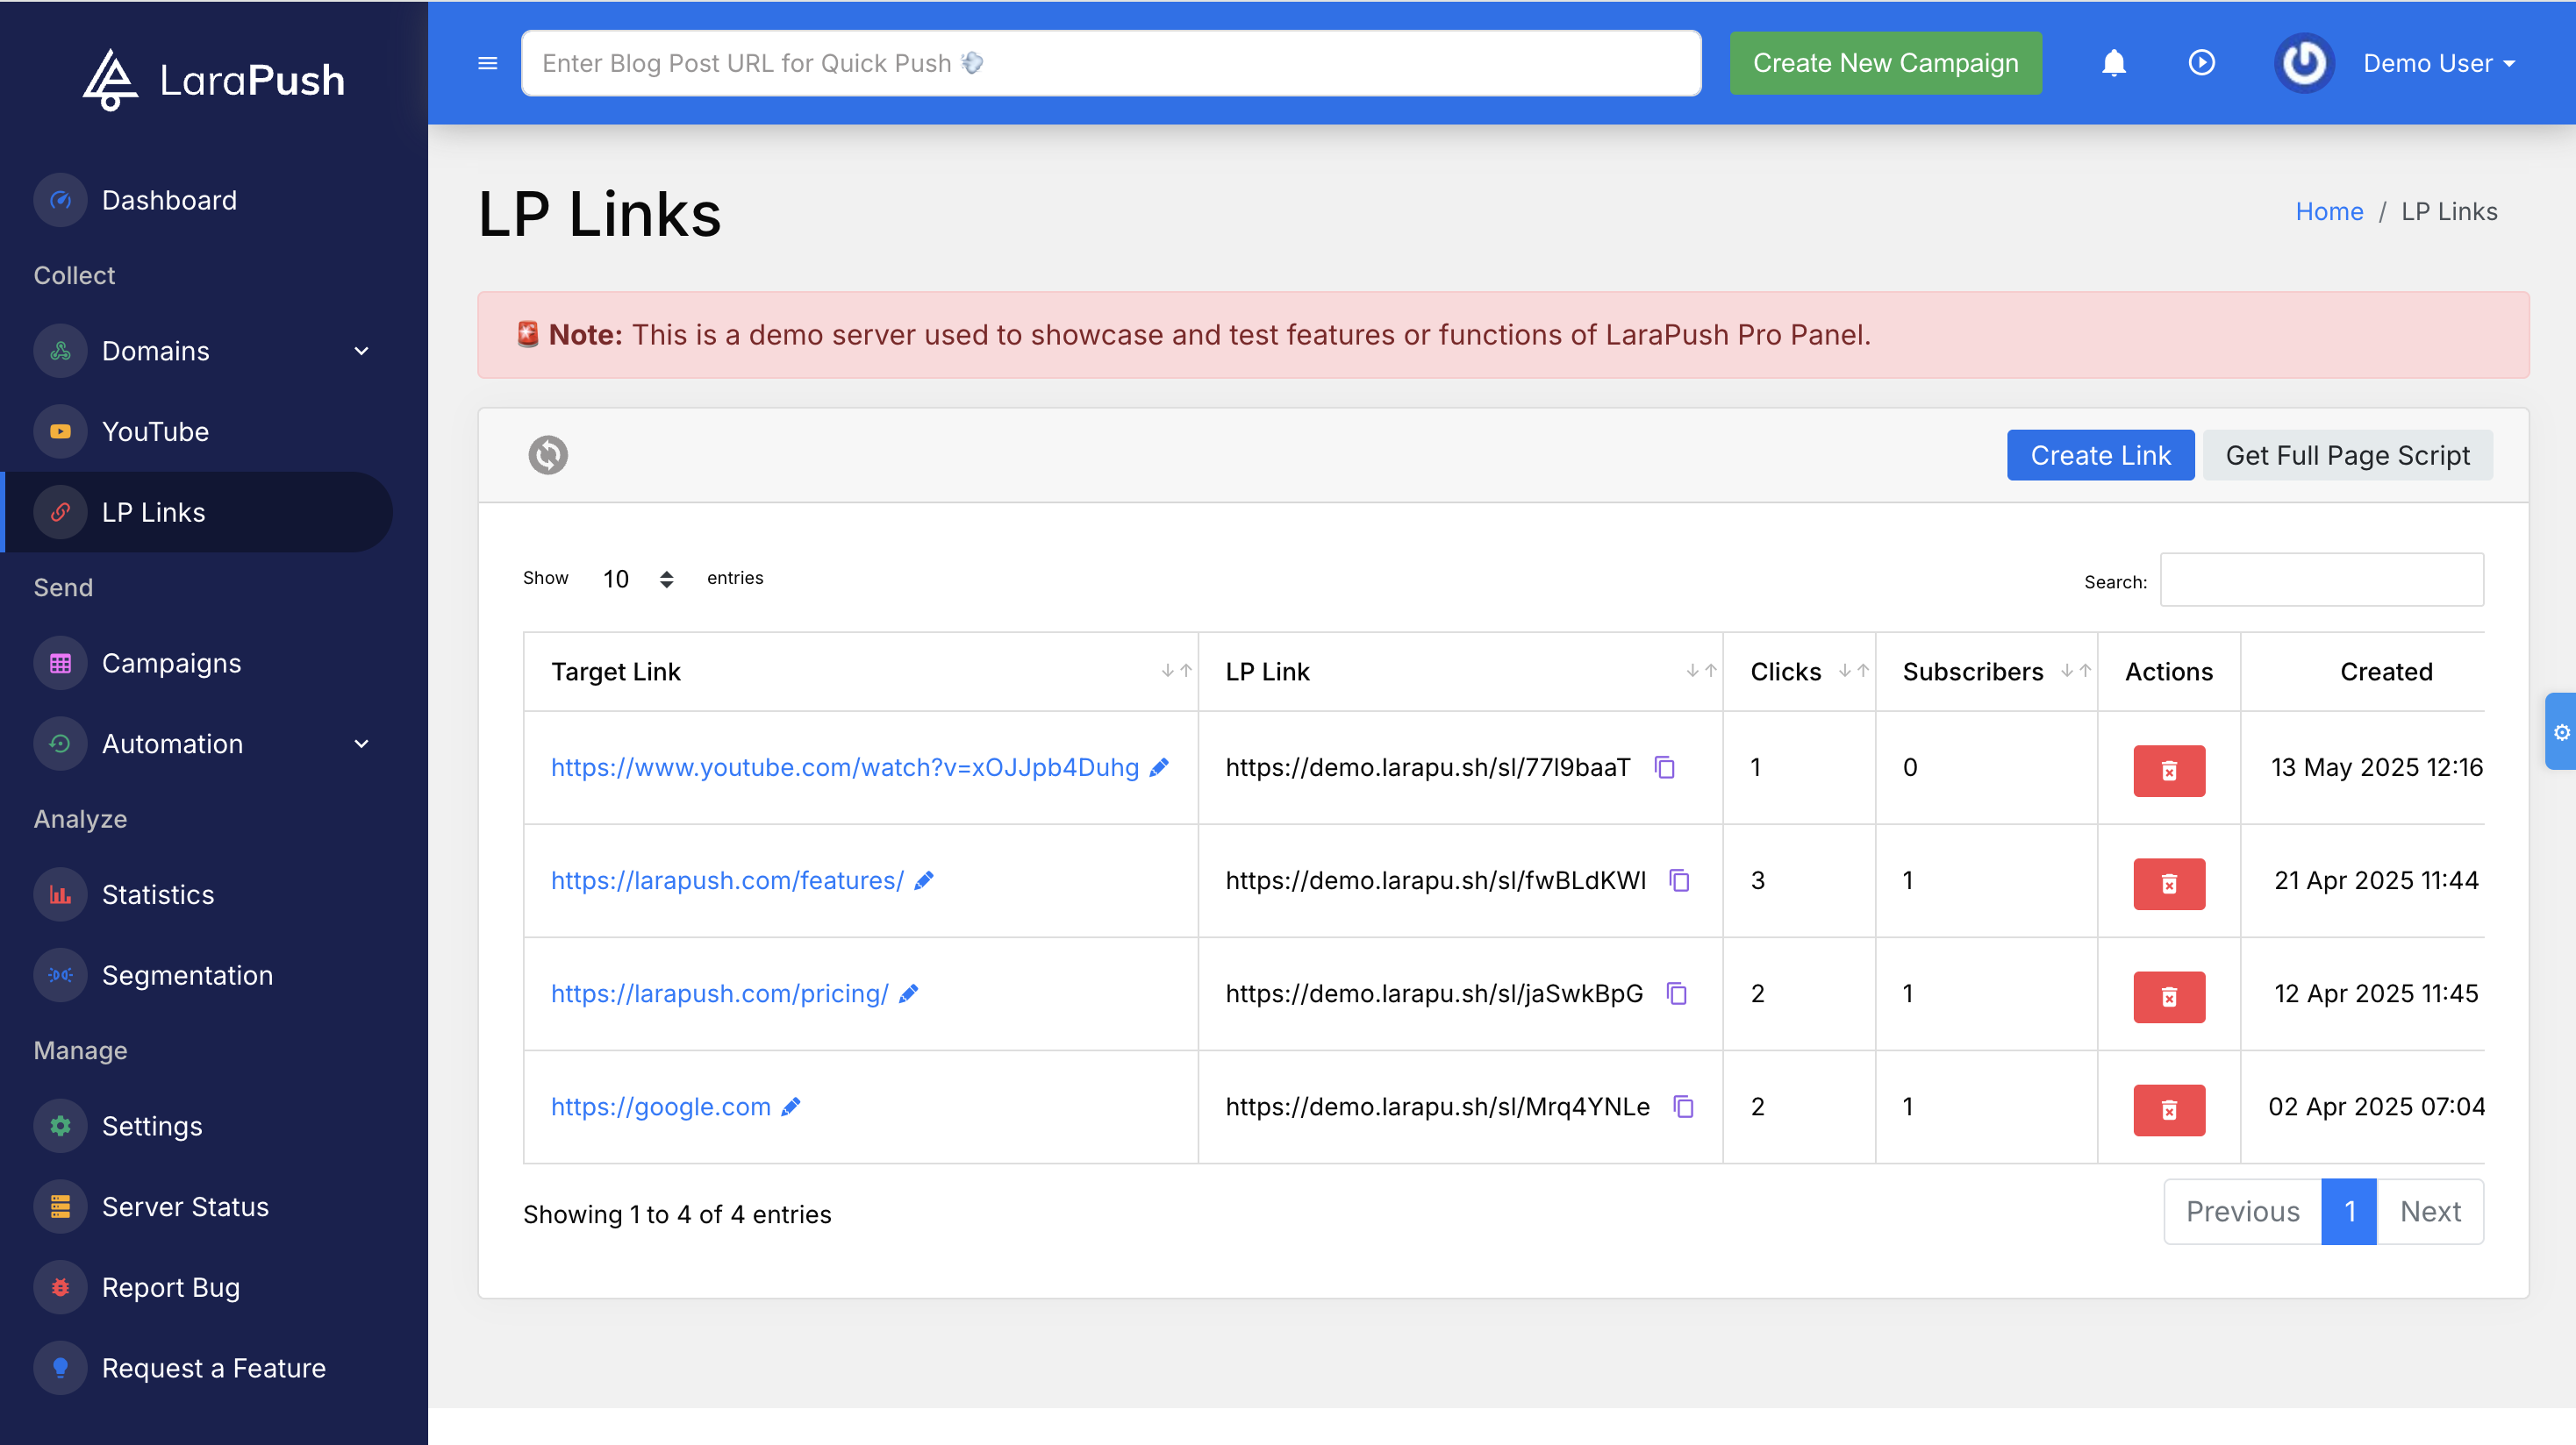Focus the table Search field
This screenshot has height=1445, width=2576.
click(x=2321, y=579)
